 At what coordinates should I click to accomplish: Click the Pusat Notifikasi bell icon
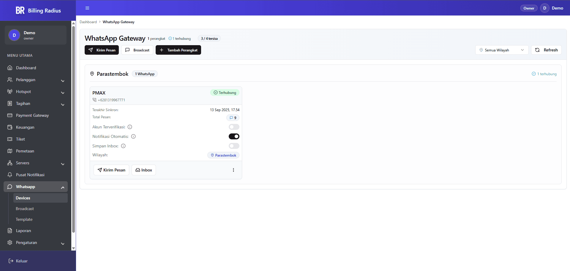coord(10,175)
